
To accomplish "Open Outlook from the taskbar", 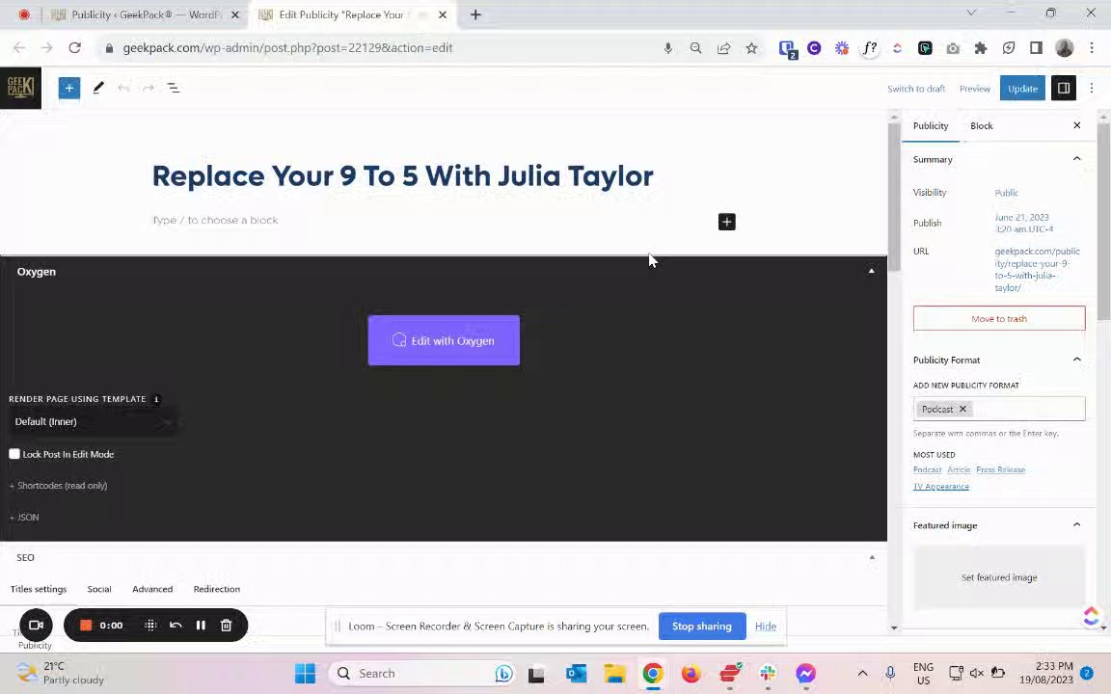I will (x=576, y=673).
